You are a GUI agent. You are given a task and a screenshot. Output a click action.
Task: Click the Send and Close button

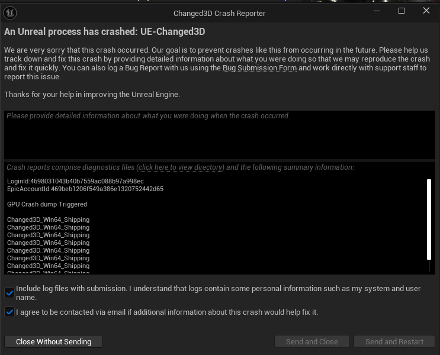(311, 341)
